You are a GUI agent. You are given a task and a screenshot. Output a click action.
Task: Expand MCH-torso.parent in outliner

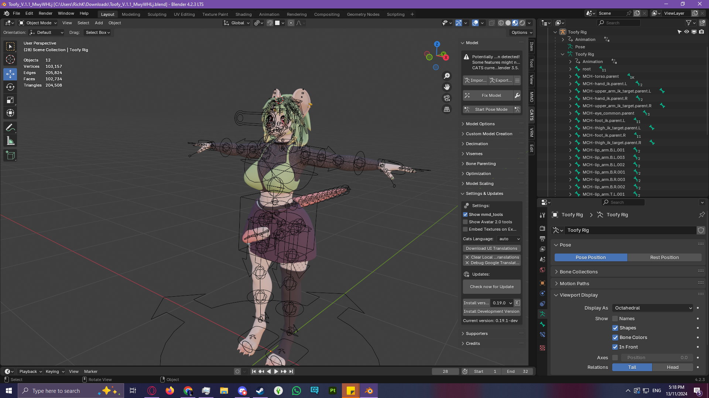pyautogui.click(x=570, y=76)
